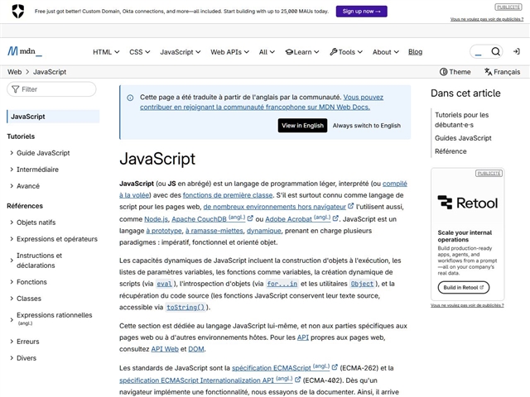Click the info icon in translation notice
This screenshot has width=530, height=397.
(130, 98)
